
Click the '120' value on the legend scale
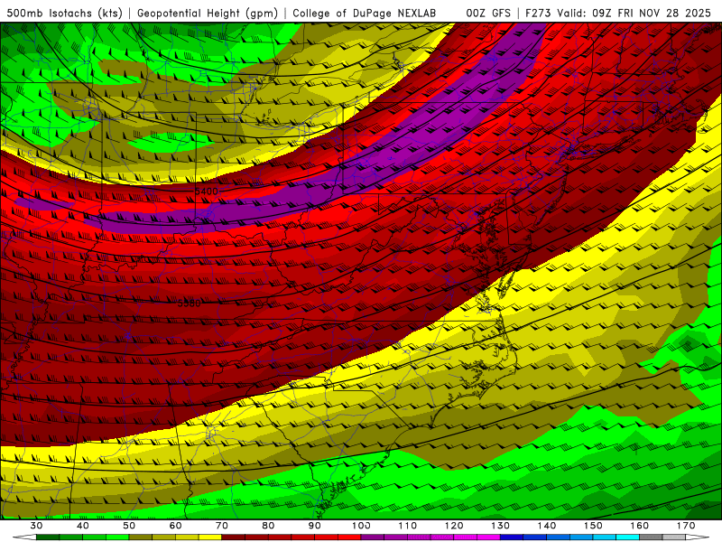(x=454, y=526)
